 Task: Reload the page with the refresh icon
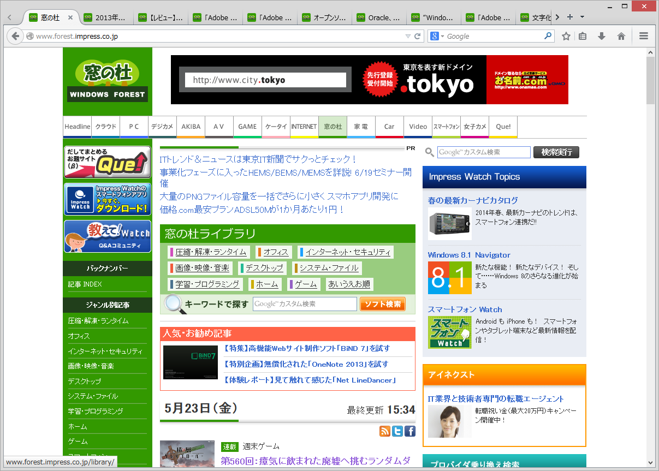pyautogui.click(x=416, y=36)
